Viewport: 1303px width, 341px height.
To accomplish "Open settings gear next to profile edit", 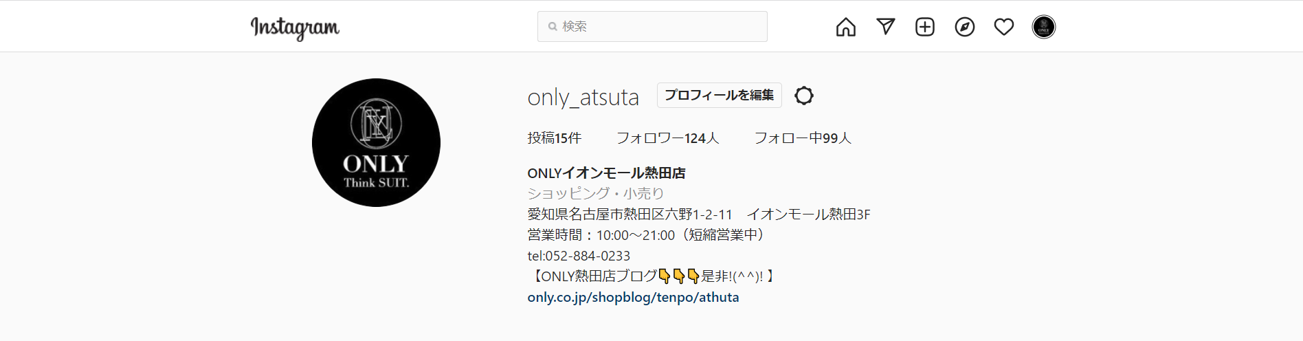I will 804,96.
